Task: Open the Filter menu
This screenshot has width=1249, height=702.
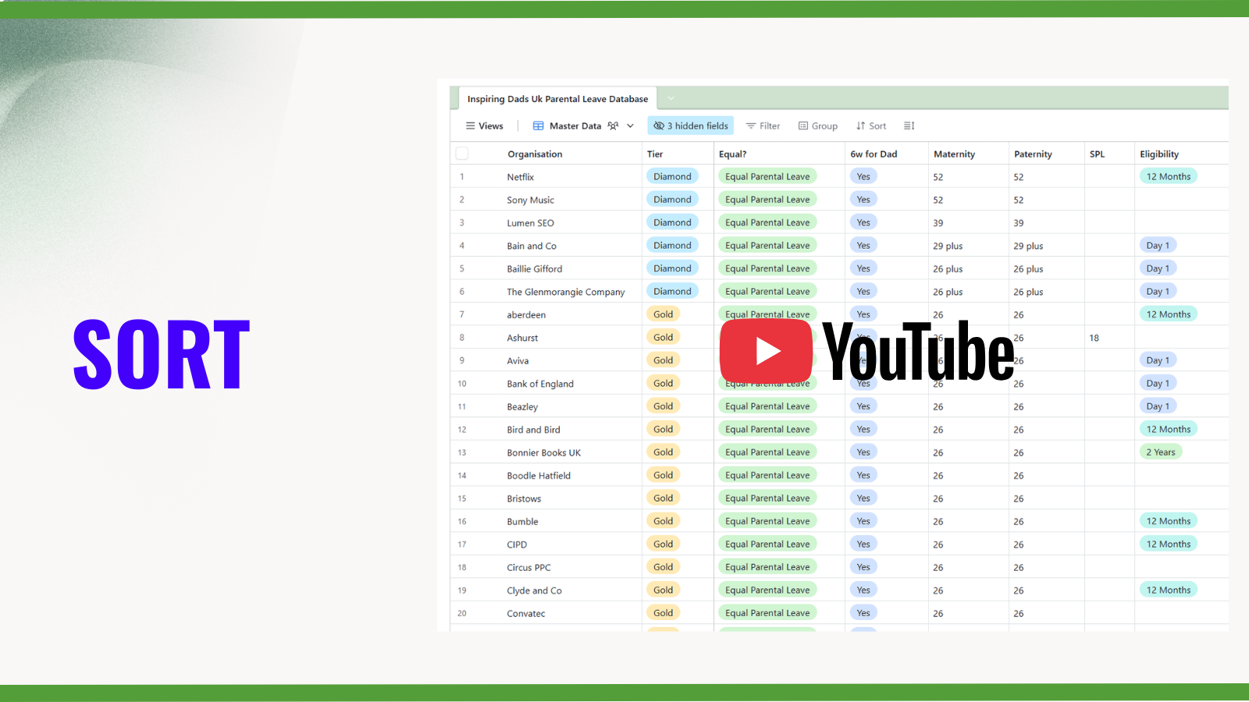Action: (x=763, y=126)
